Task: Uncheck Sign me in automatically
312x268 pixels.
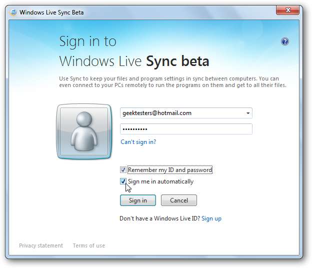Action: coord(123,181)
